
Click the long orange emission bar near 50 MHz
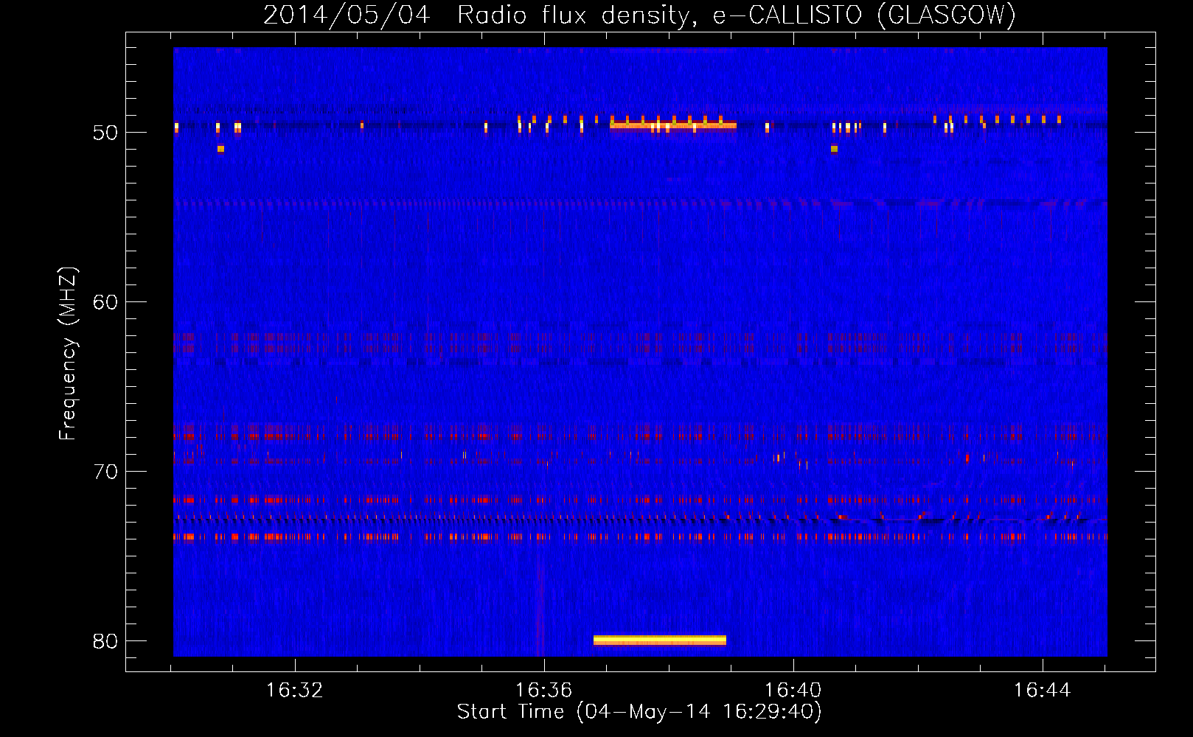[673, 125]
